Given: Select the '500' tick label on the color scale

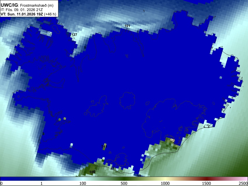Looking at the screenshot, I should (124, 183).
